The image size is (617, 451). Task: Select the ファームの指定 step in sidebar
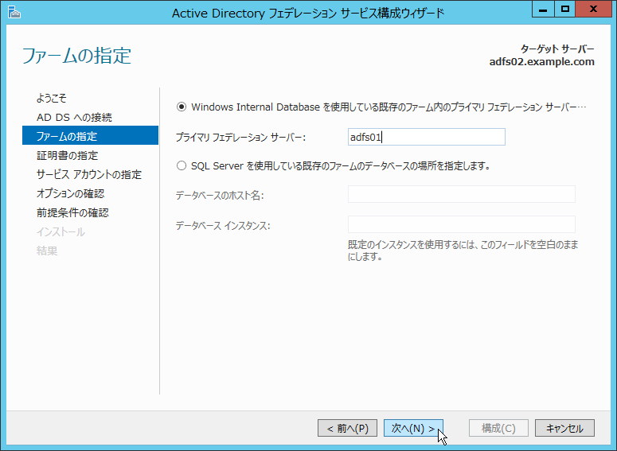(x=91, y=136)
